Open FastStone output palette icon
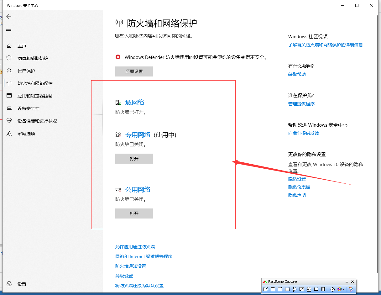381x295 pixels. click(340, 289)
